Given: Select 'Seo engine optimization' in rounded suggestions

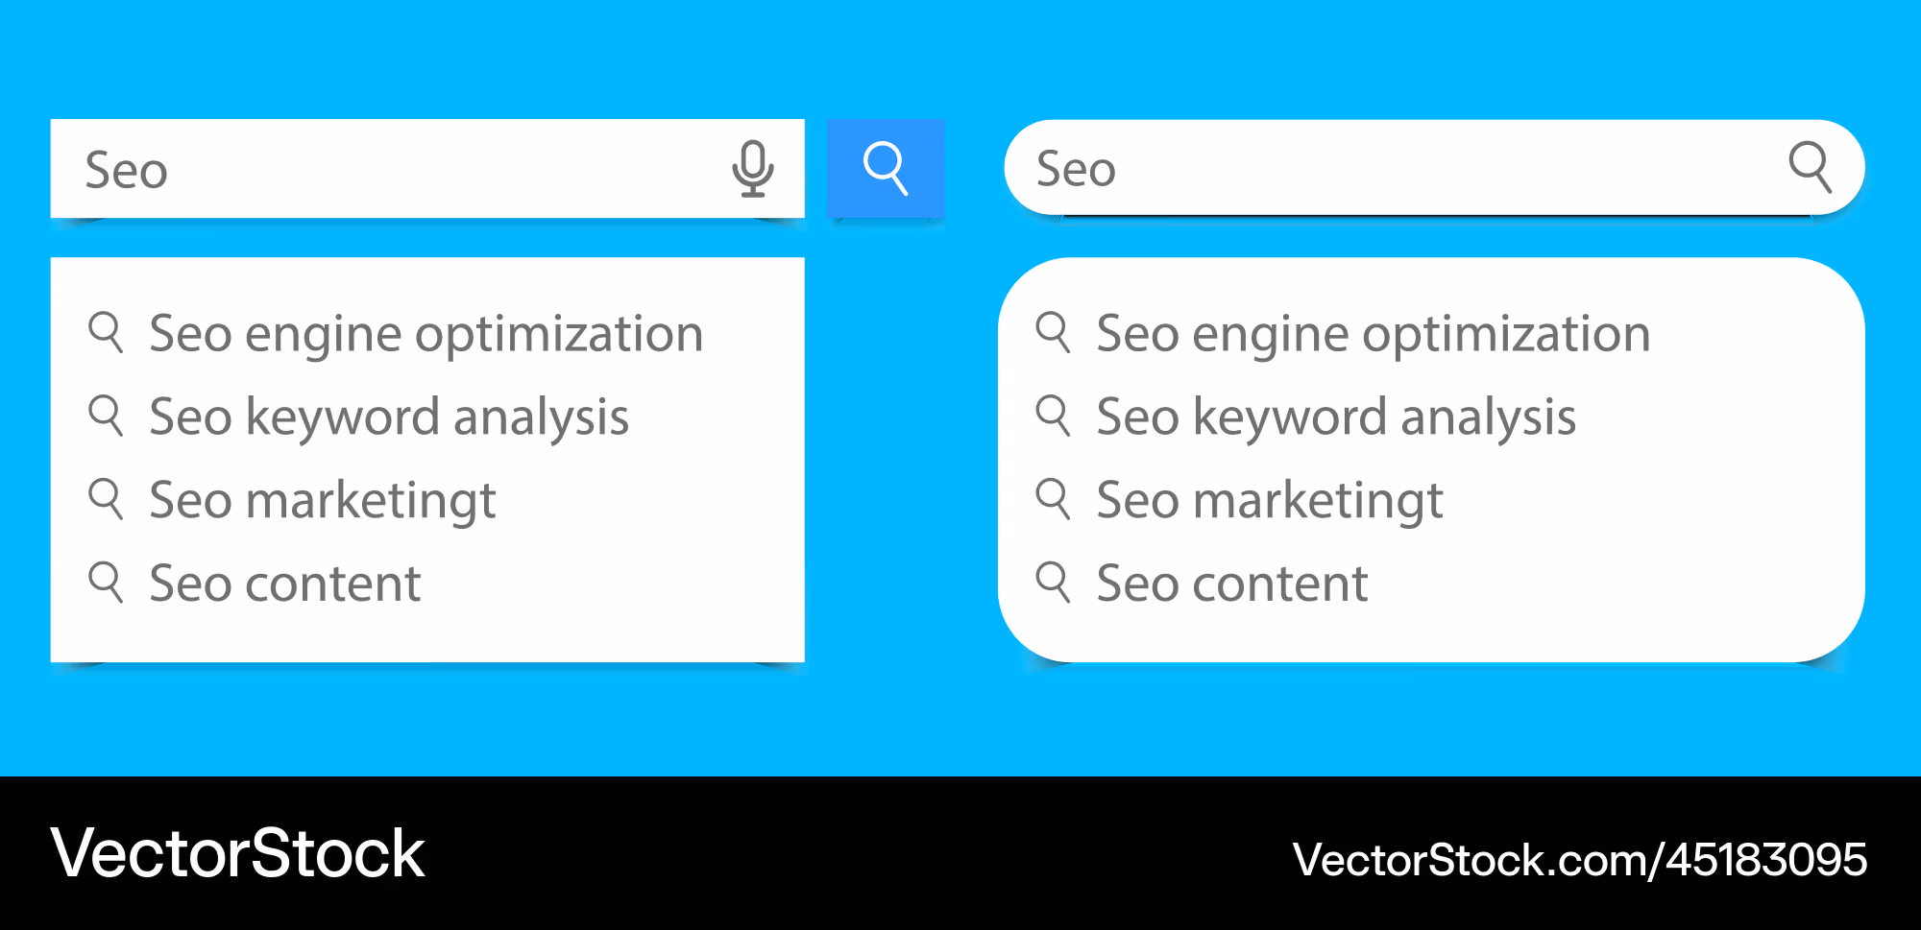Looking at the screenshot, I should click(x=1374, y=335).
